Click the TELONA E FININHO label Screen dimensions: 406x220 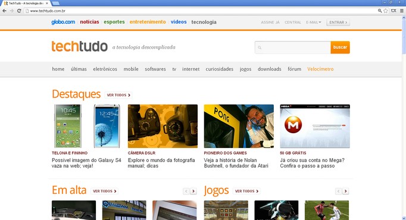[70, 153]
